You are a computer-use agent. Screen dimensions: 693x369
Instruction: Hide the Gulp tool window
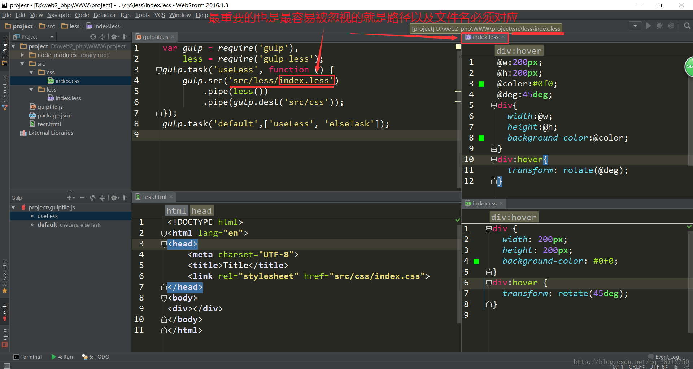pyautogui.click(x=126, y=198)
